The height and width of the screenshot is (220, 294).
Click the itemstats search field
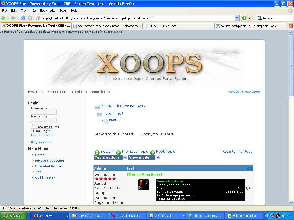click(x=277, y=18)
